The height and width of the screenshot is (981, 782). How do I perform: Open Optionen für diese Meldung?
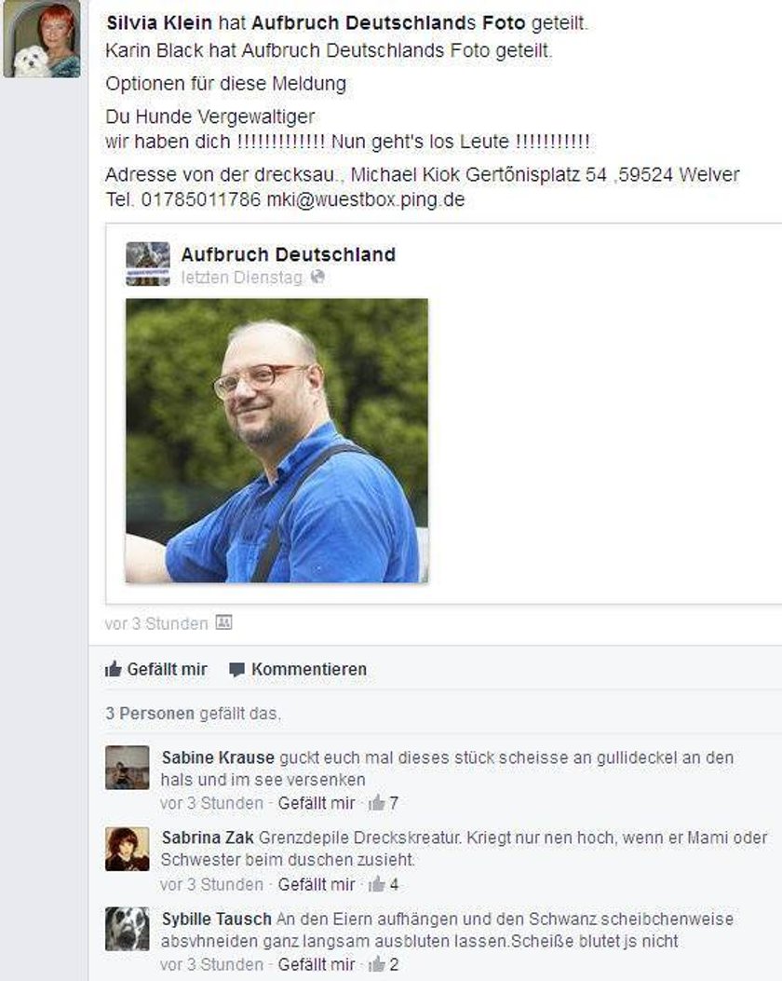tap(225, 84)
